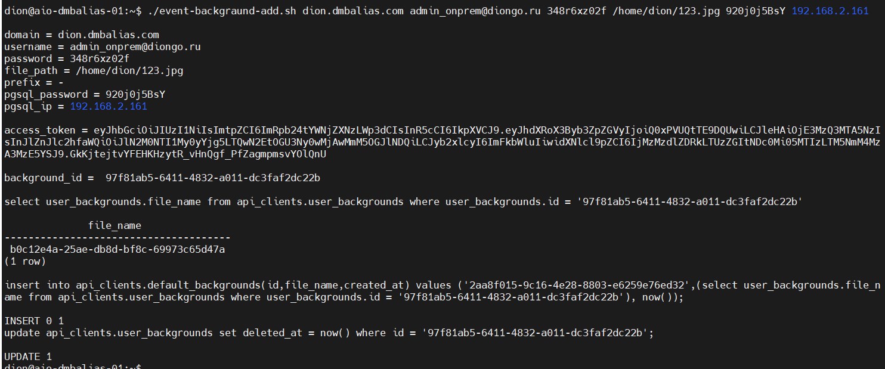Click the file_name column header
Screen dimensions: 885x369
[x=115, y=225]
